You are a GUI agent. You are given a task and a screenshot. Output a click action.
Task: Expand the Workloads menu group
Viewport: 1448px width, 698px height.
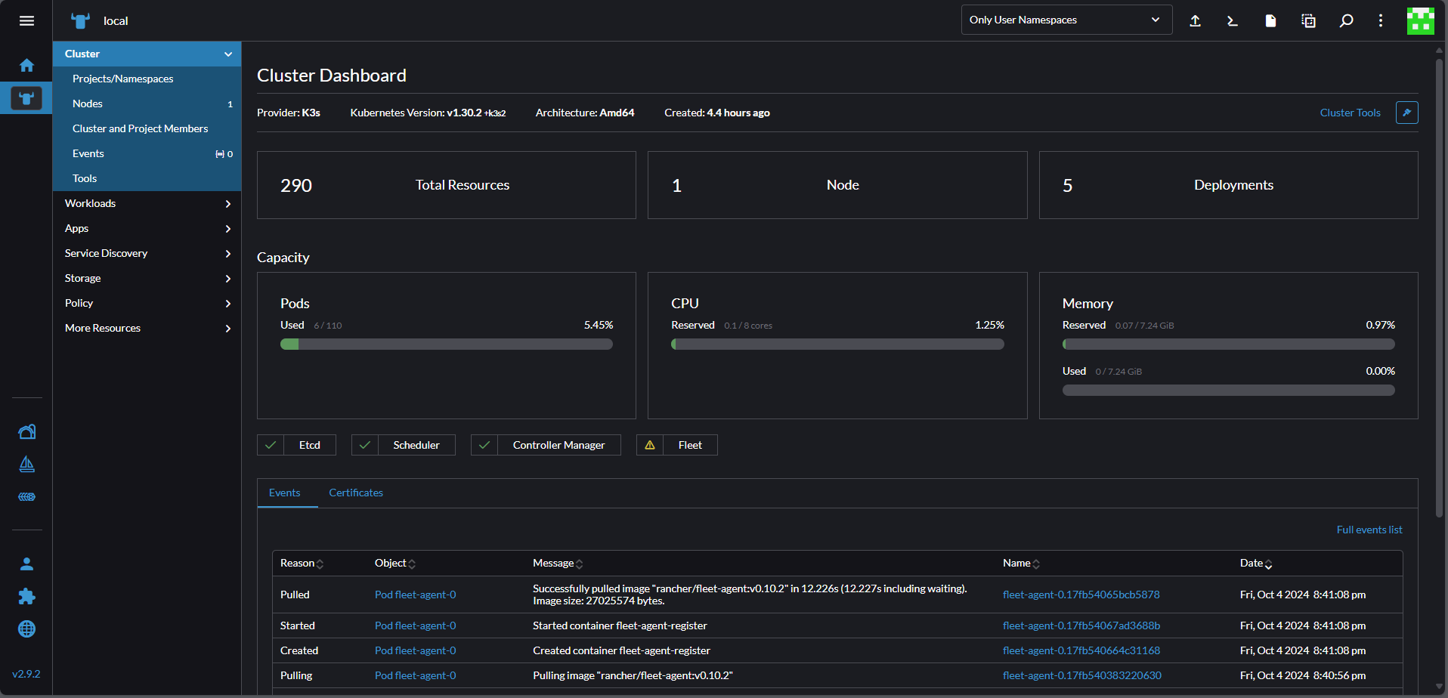(147, 203)
